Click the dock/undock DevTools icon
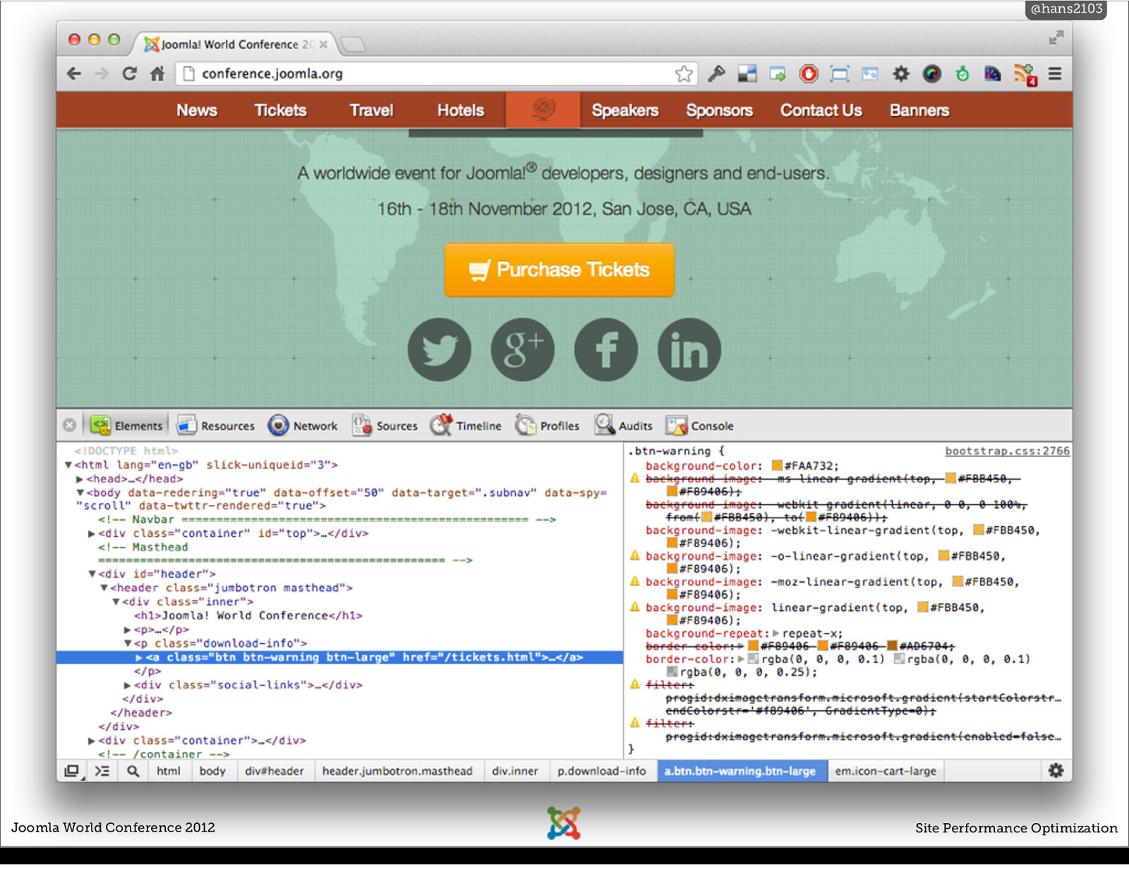 [72, 771]
